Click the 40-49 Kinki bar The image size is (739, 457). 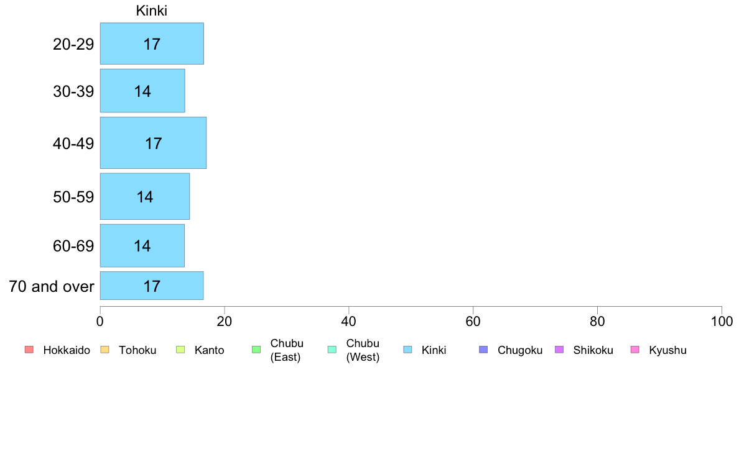153,143
